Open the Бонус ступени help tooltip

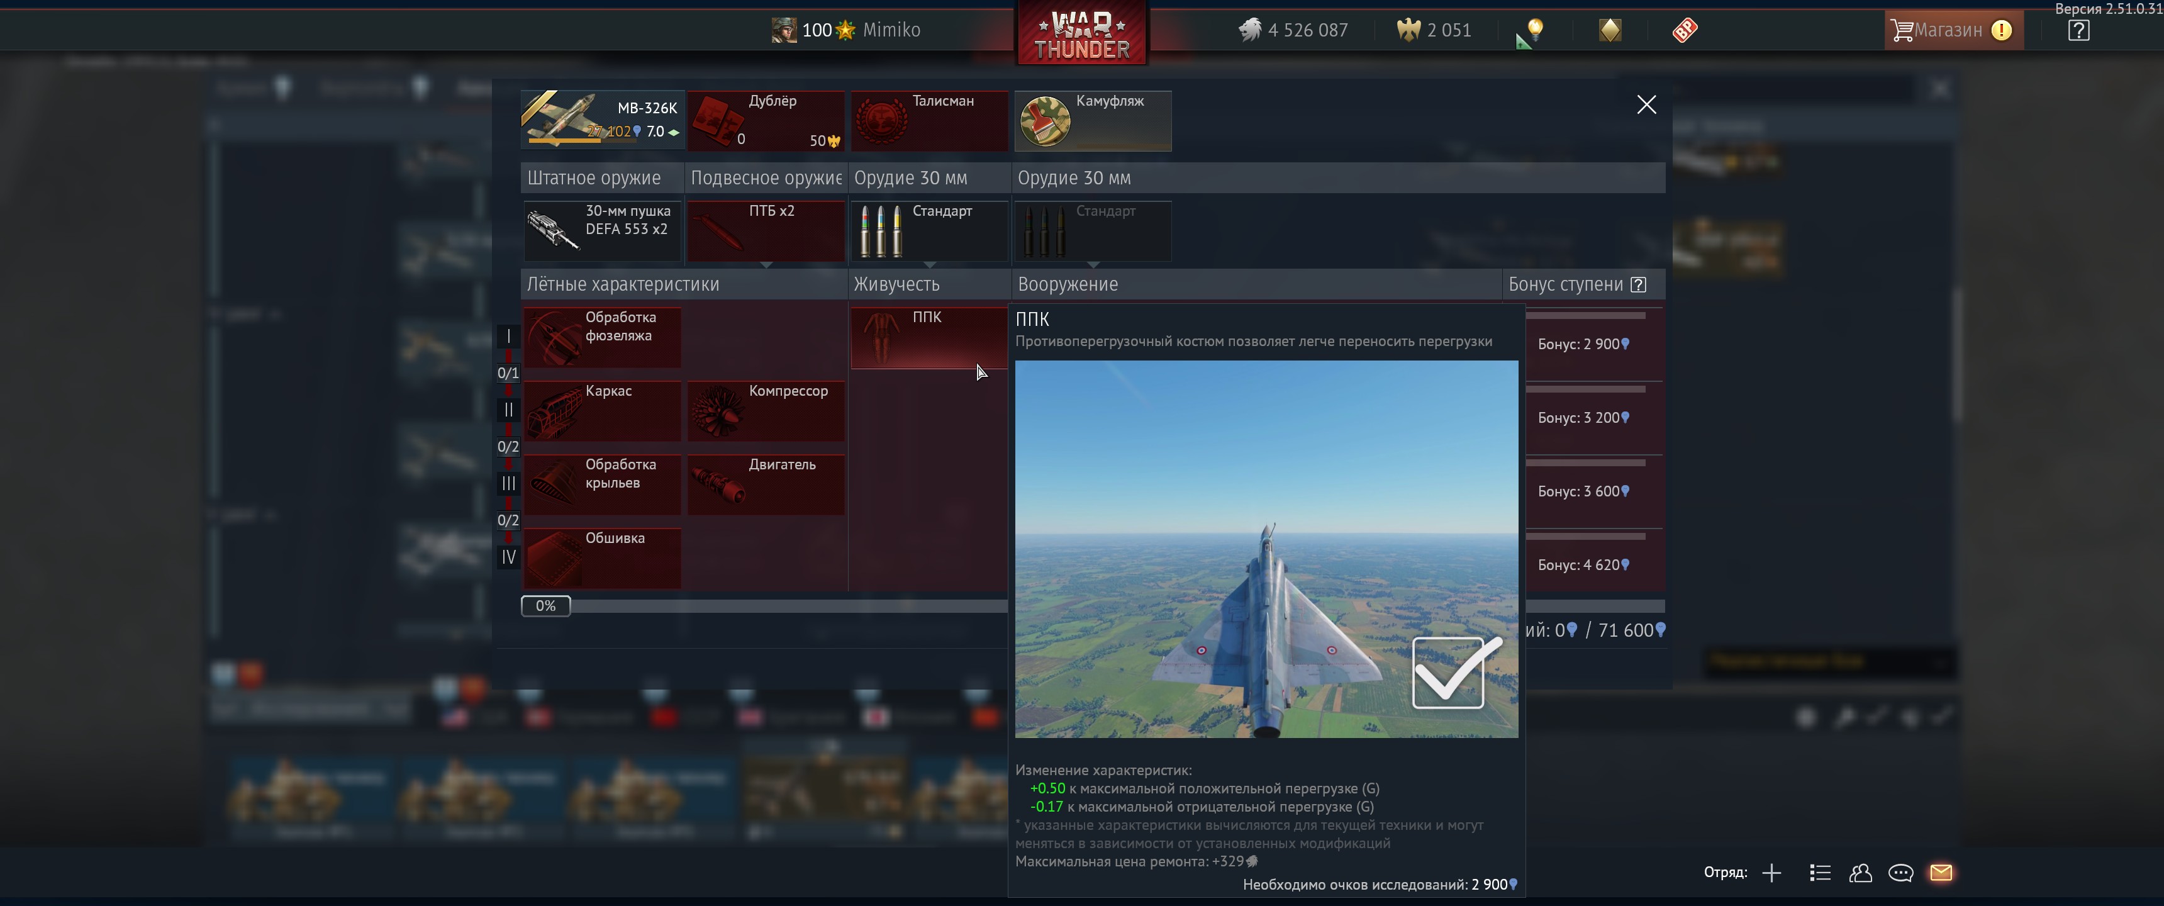click(1638, 285)
